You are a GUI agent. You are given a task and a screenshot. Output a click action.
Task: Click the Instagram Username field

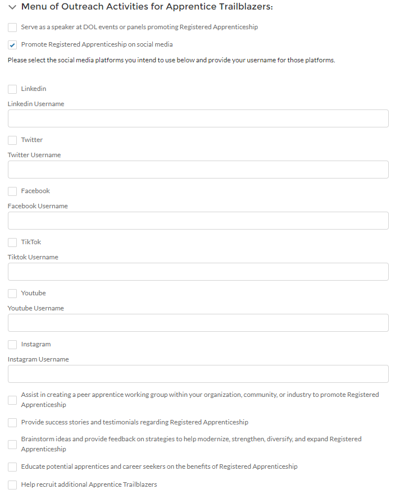pyautogui.click(x=198, y=374)
